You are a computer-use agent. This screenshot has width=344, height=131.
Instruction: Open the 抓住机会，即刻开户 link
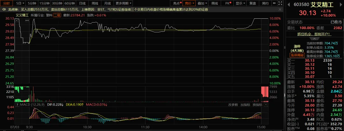click(x=314, y=34)
